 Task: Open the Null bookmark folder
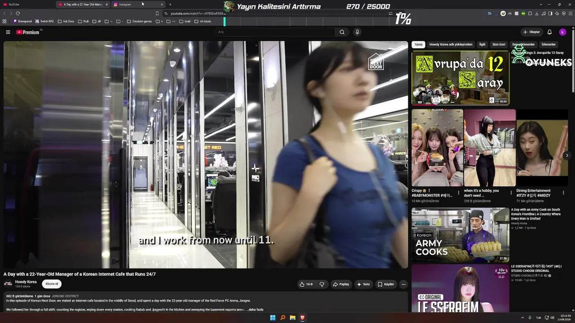pyautogui.click(x=84, y=21)
